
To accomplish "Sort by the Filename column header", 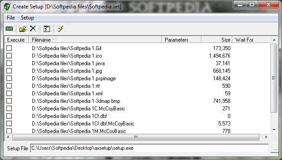I will [95, 39].
